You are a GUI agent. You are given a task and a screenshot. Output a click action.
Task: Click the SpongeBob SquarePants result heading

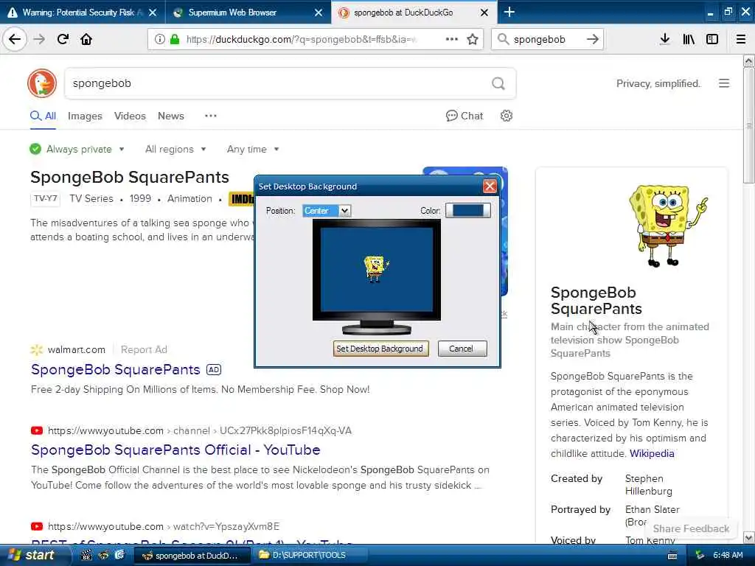(x=130, y=177)
